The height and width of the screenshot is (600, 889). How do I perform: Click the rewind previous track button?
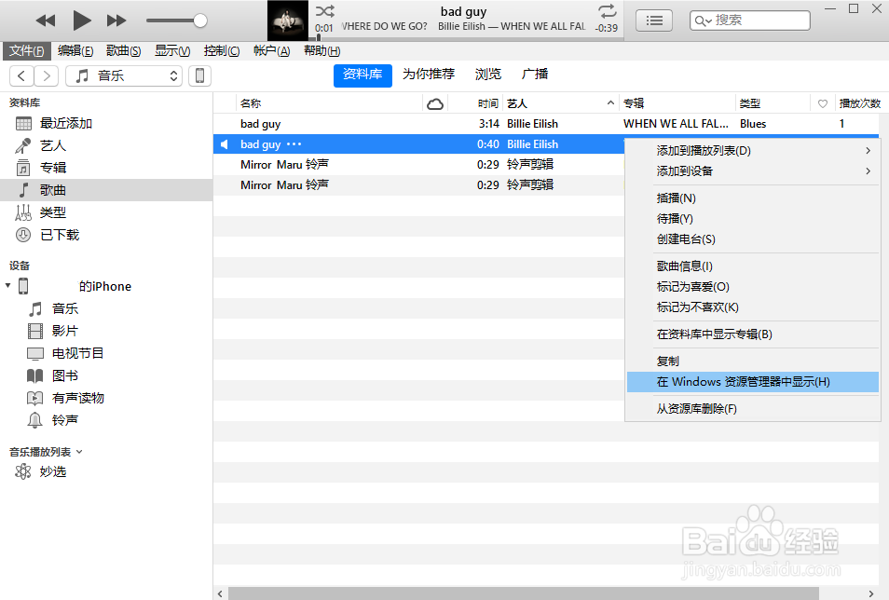click(x=46, y=21)
